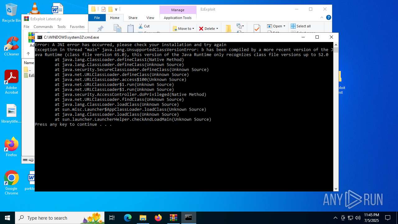Click Pin to Quick access in Explorer ribbon
Image resolution: width=398 pixels, height=224 pixels.
pyautogui.click(x=100, y=29)
